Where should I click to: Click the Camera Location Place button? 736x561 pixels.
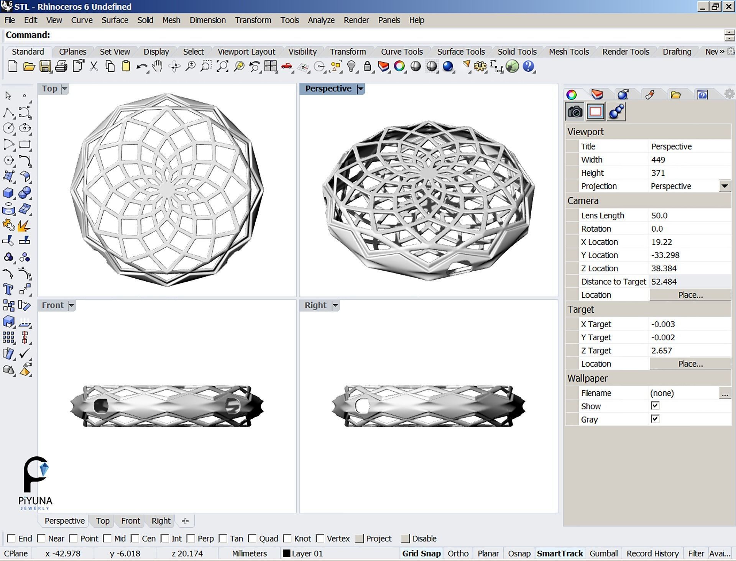(x=690, y=295)
